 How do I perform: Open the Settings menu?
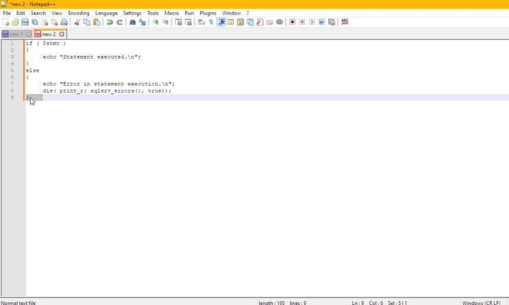132,13
